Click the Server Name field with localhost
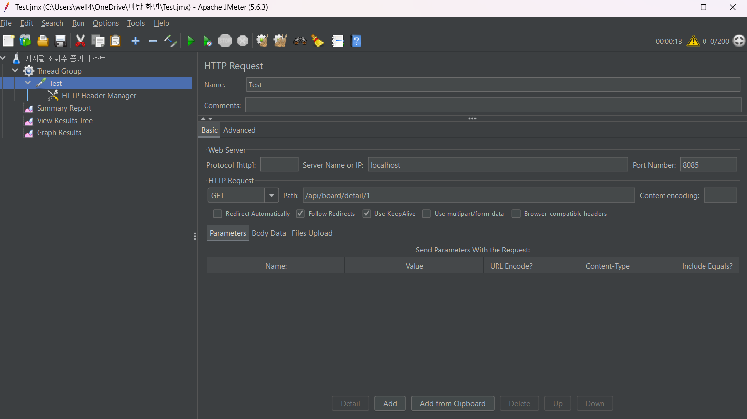The height and width of the screenshot is (419, 747). point(498,165)
